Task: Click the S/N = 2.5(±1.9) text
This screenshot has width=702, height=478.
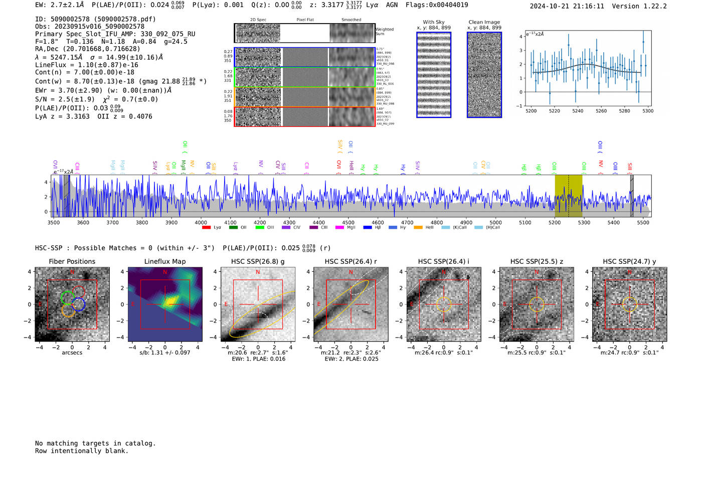Action: tap(65, 99)
